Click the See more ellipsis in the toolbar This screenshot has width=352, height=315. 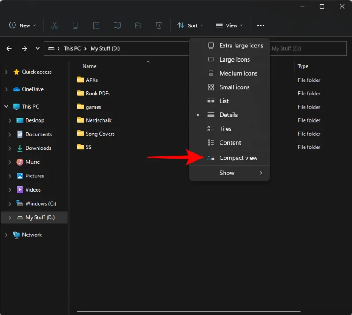tap(260, 25)
